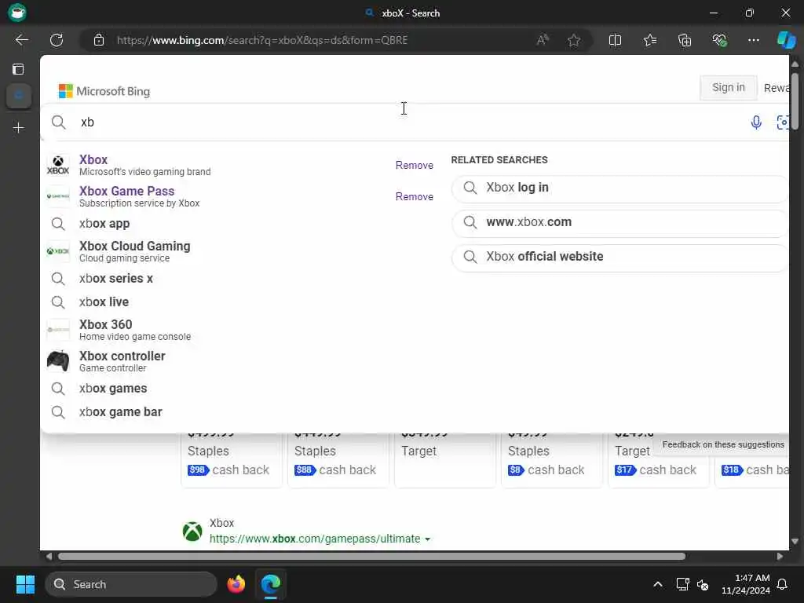The image size is (804, 603).
Task: Search related: www.xbox.com
Action: 620,222
